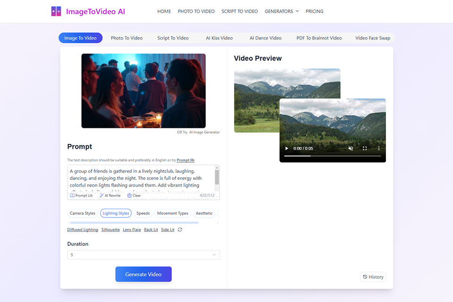This screenshot has height=302, width=453.
Task: Click the video progress bar
Action: 333,156
